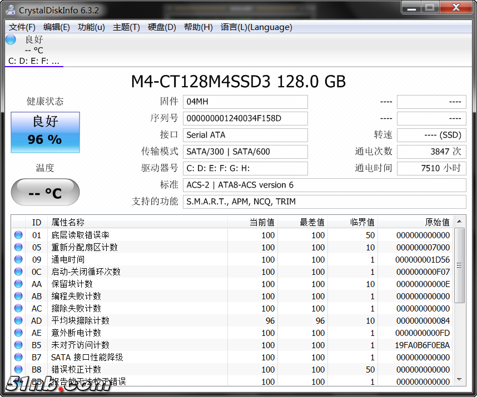Click status orb beside 通电时间 attribute 09
Image resolution: width=477 pixels, height=397 pixels.
[x=18, y=259]
